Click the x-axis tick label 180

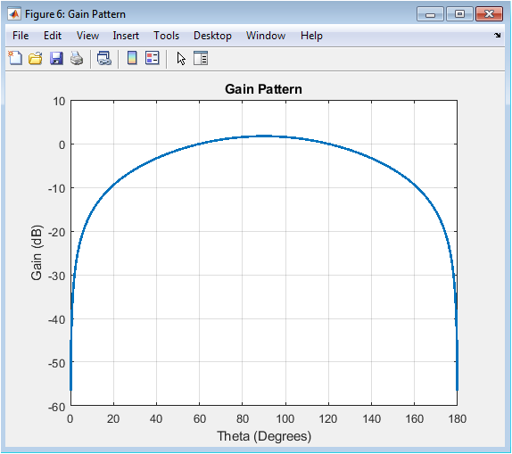[x=457, y=418]
